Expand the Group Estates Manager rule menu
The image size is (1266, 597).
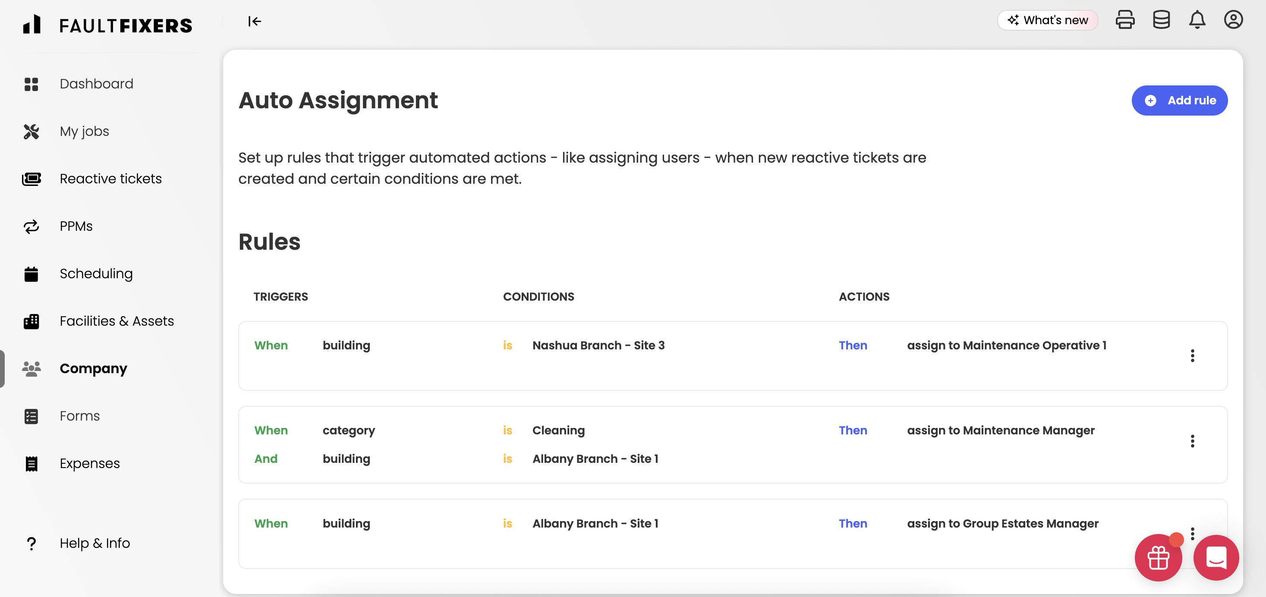(1193, 532)
